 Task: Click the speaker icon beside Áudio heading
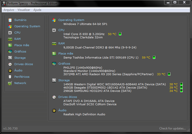click(54, 111)
